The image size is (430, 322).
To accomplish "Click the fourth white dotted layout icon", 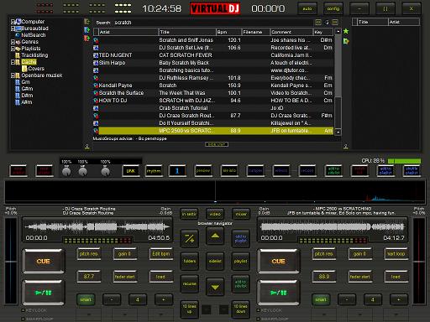I will tap(123, 8).
